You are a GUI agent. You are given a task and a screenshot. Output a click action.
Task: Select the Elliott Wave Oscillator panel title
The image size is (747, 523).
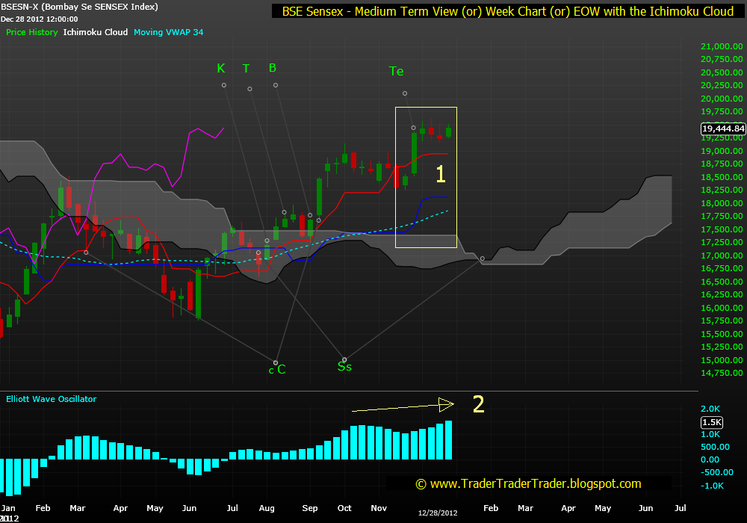coord(50,399)
